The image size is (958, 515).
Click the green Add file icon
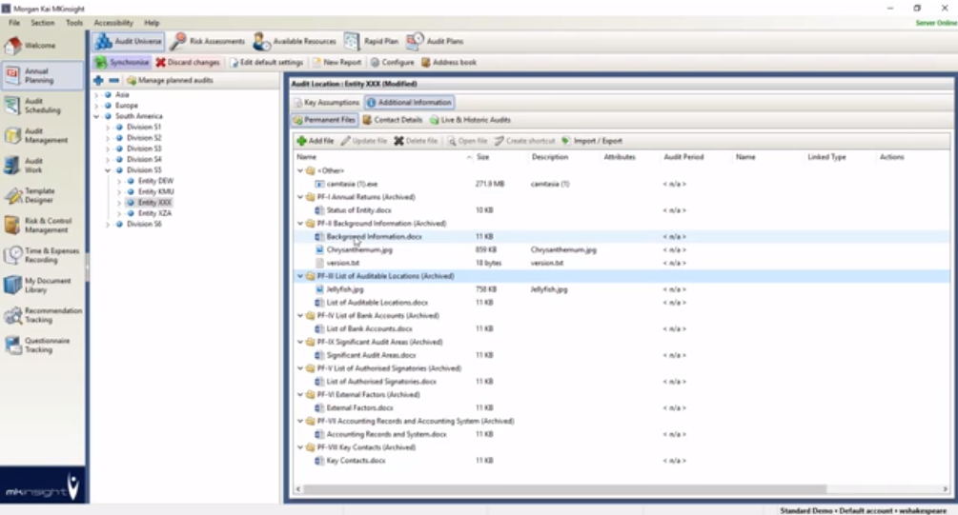click(x=301, y=141)
